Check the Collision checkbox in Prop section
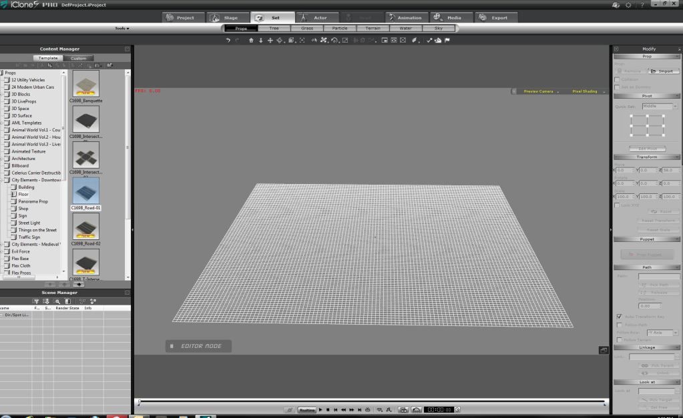683x418 pixels. click(x=616, y=79)
